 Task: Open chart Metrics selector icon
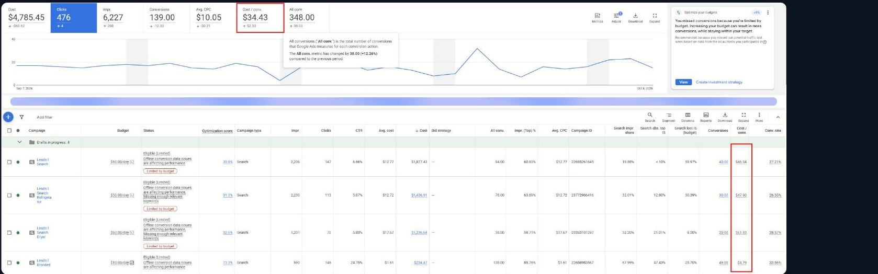click(597, 16)
